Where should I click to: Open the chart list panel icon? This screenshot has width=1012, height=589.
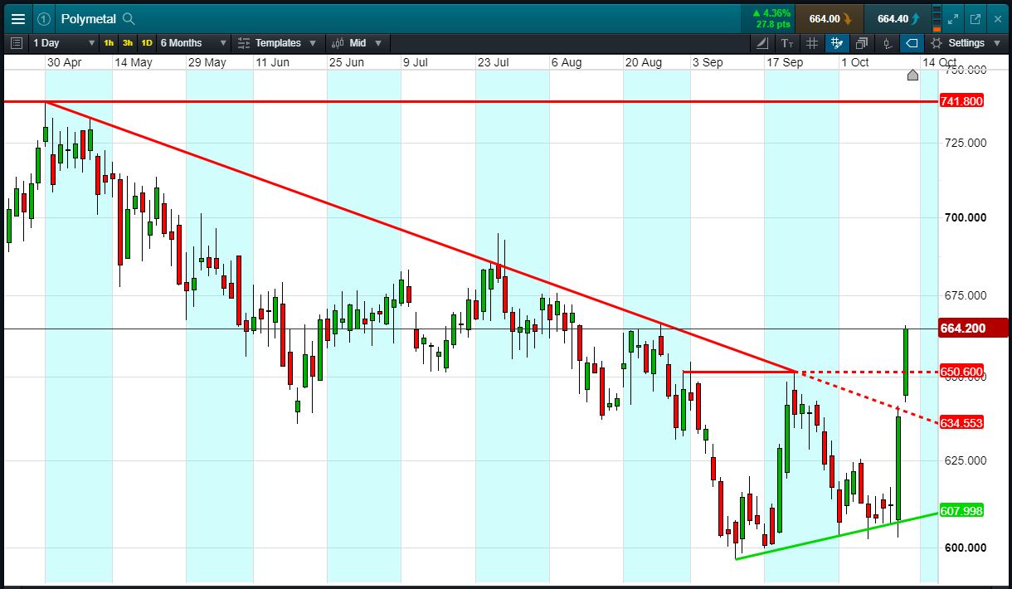[17, 43]
